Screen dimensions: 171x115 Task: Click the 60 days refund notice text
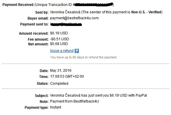(84, 57)
